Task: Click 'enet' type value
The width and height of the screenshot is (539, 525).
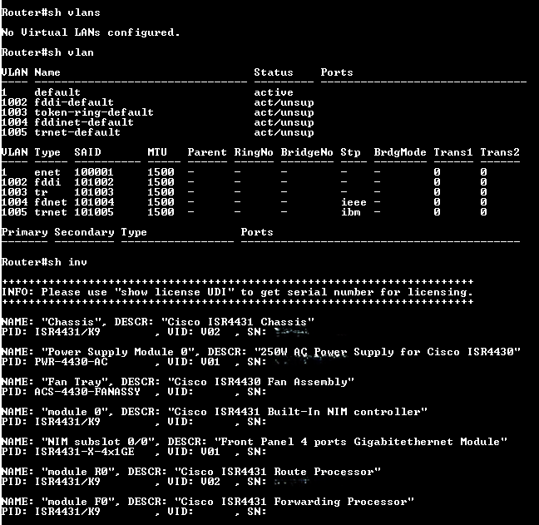Action: [x=47, y=172]
